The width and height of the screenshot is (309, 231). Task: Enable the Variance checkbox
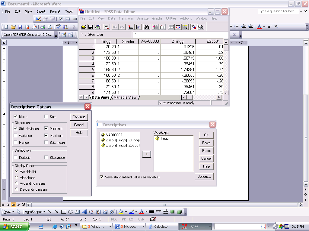[x=15, y=136]
